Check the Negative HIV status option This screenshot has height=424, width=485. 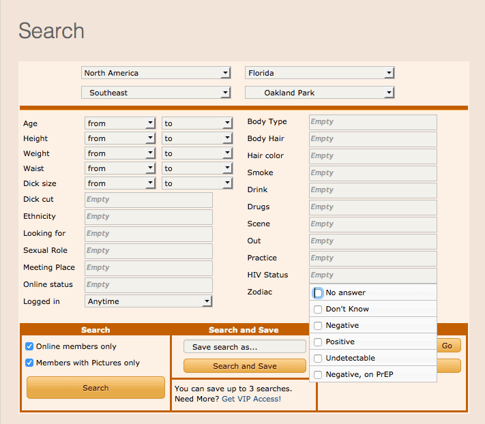click(x=318, y=326)
